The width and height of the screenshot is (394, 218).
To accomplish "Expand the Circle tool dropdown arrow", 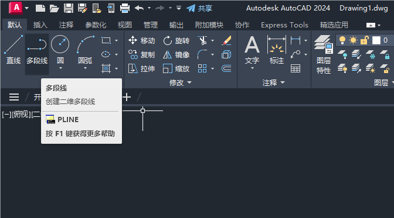I will tap(60, 68).
